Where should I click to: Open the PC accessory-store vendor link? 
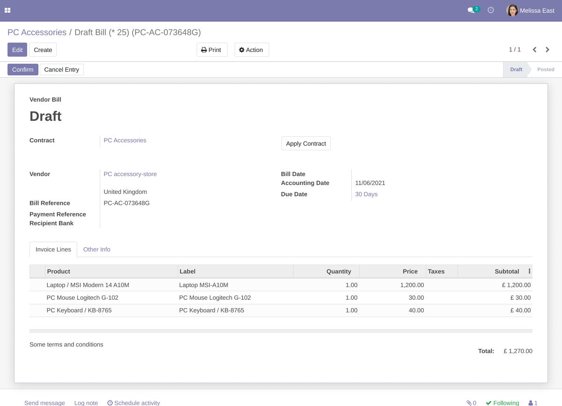(130, 174)
